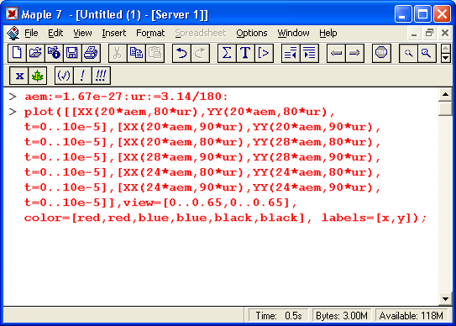Undo the last operation
Screen dimensions: 456x326
coord(181,53)
